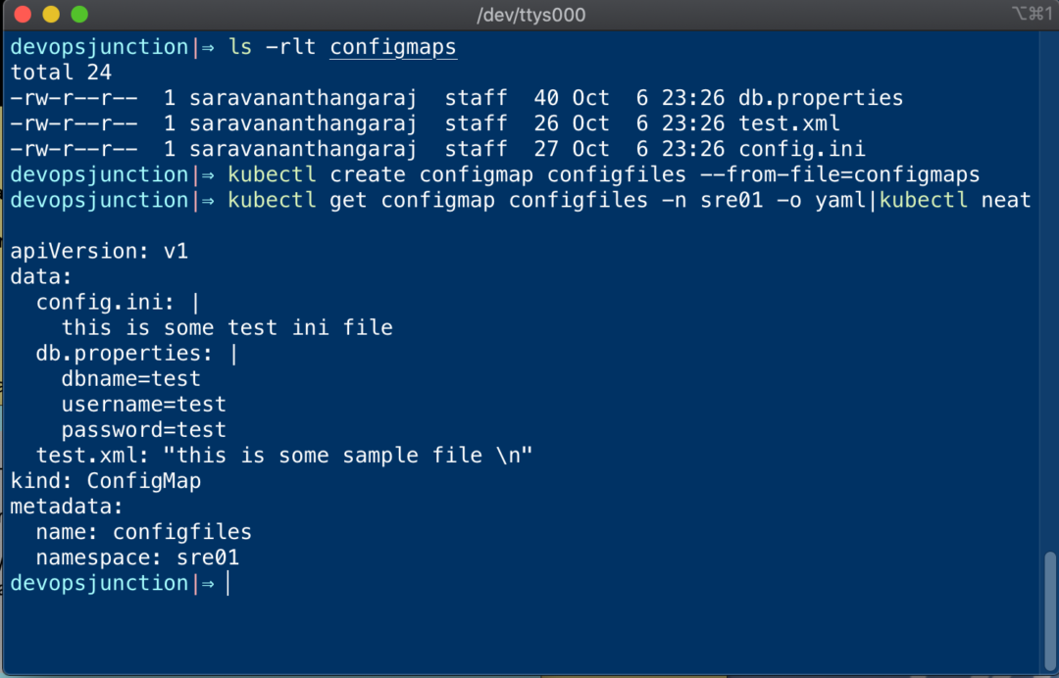Click the /dev/ttys000 title bar label
1059x678 pixels.
(530, 14)
